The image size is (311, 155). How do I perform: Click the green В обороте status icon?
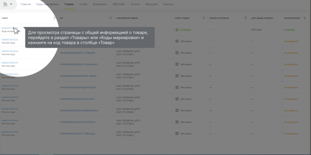[x=177, y=30]
